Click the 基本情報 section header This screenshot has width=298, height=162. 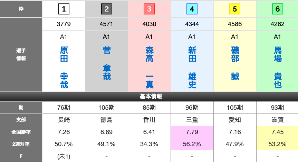(x=149, y=97)
